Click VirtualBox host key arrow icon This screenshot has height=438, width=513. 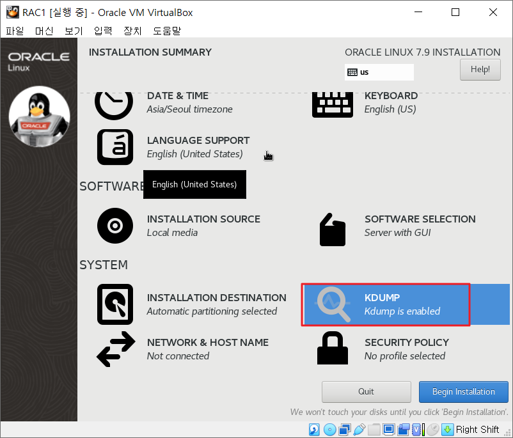coord(448,430)
